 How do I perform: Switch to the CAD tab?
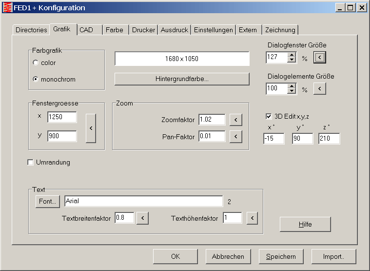86,30
